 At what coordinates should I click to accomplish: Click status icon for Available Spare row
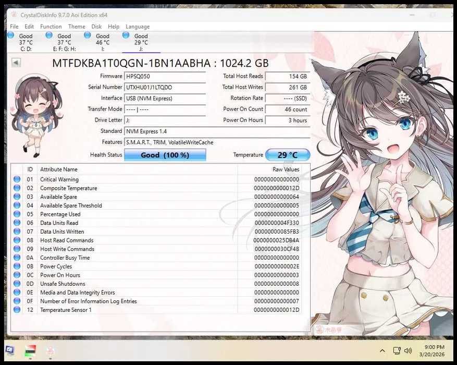17,197
